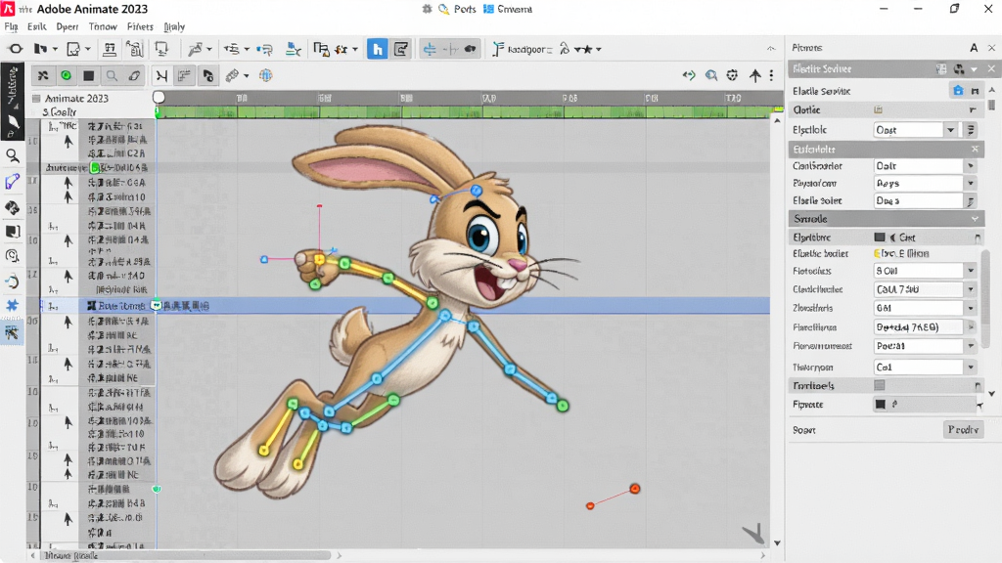
Task: Click the pinwheel icon in timeline toolbar
Action: [x=43, y=75]
